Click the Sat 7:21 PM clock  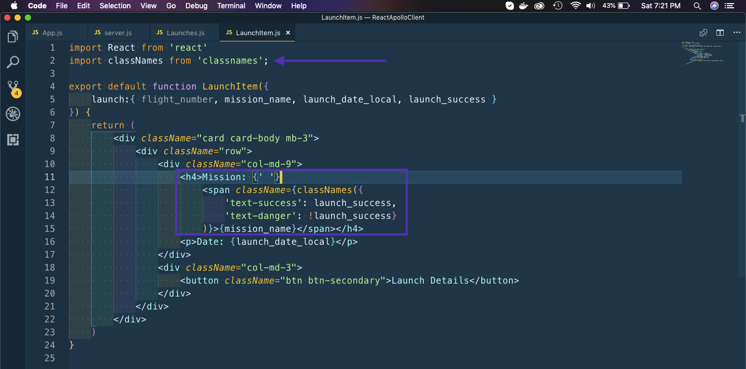pos(661,6)
